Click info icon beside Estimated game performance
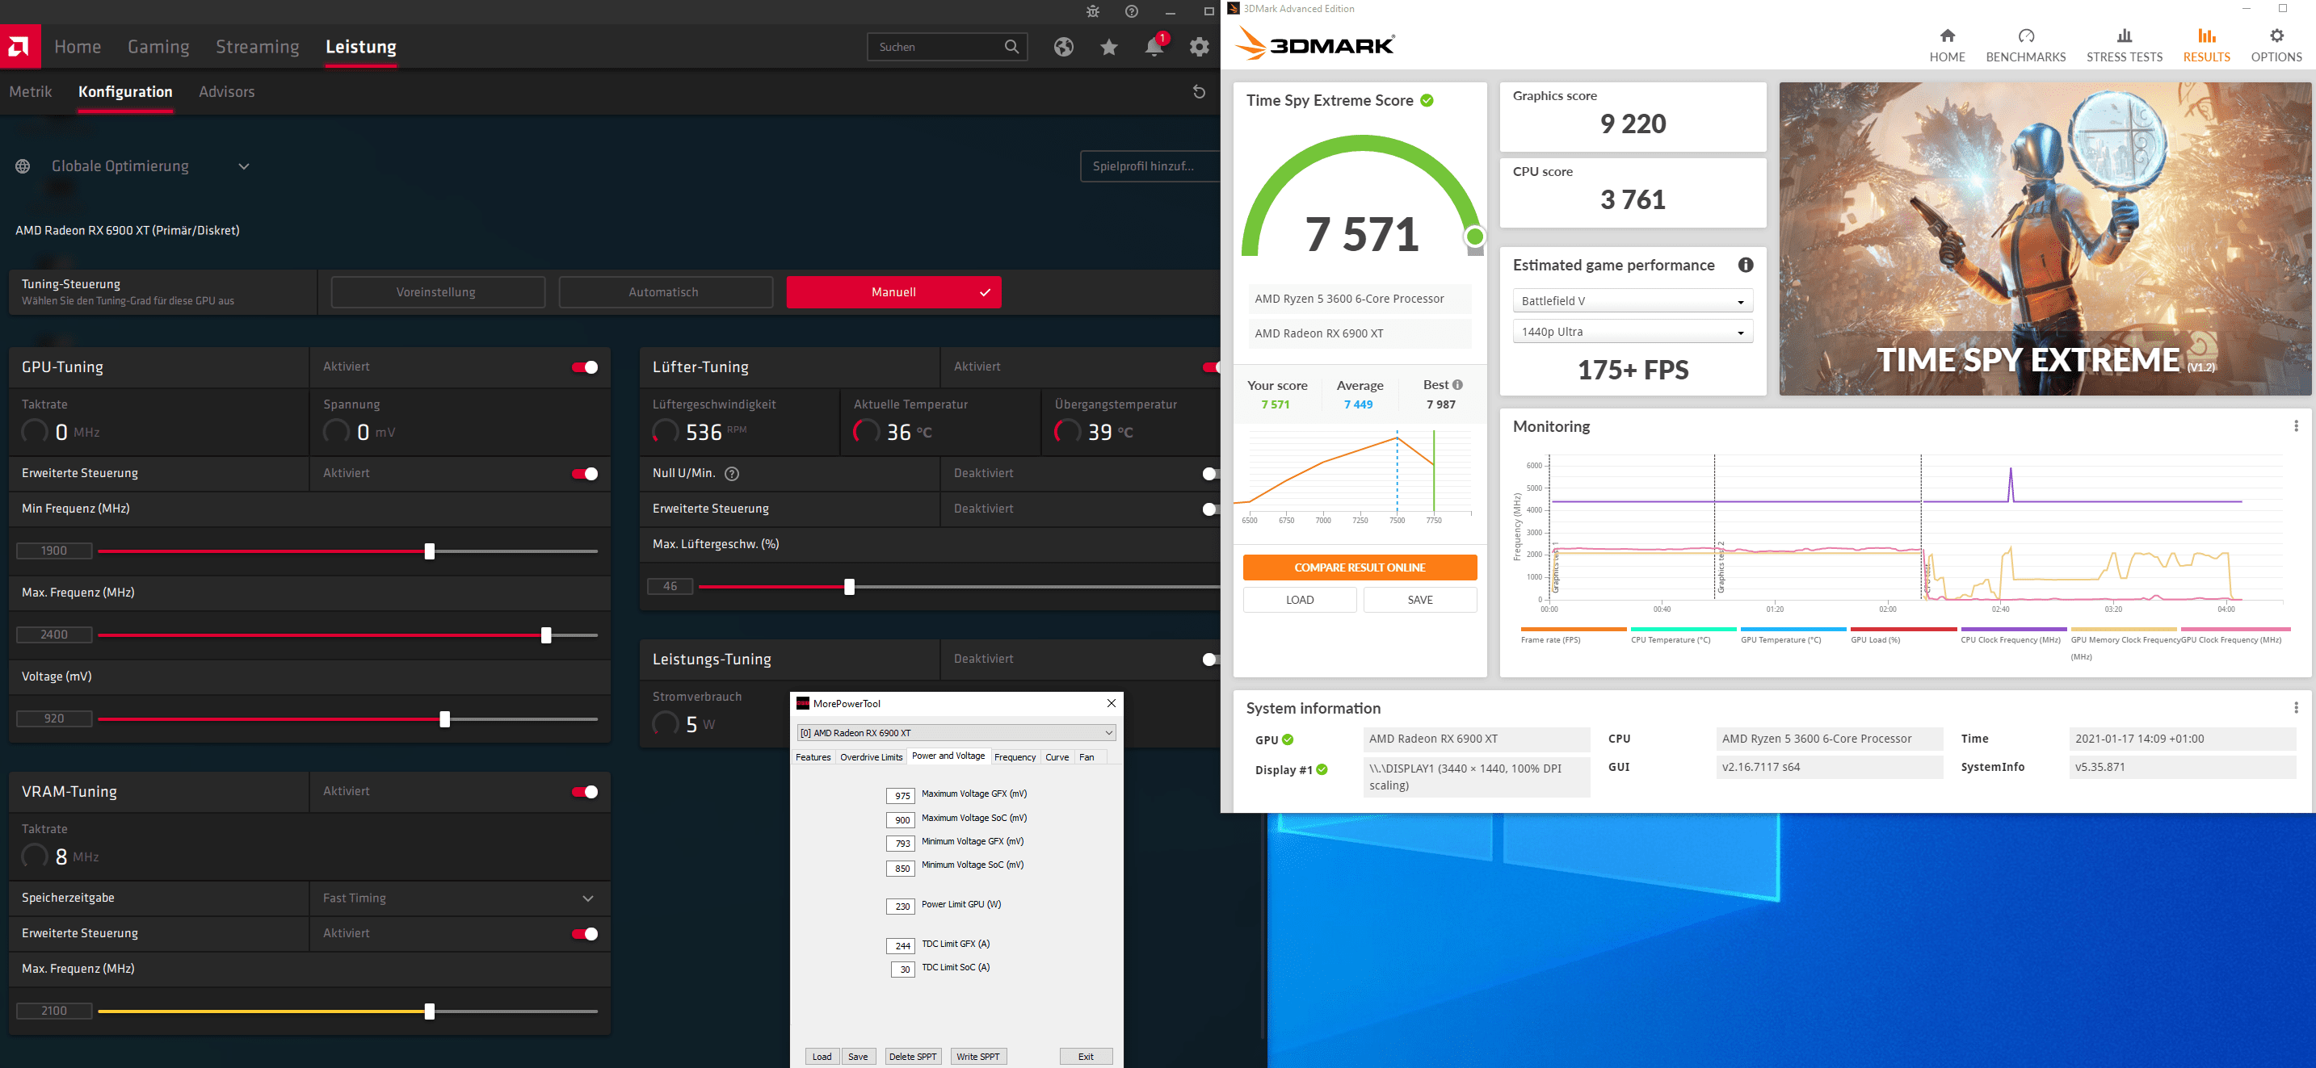The image size is (2316, 1068). tap(1745, 265)
